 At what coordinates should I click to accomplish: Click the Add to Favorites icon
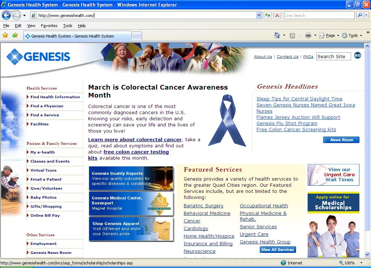coord(15,35)
